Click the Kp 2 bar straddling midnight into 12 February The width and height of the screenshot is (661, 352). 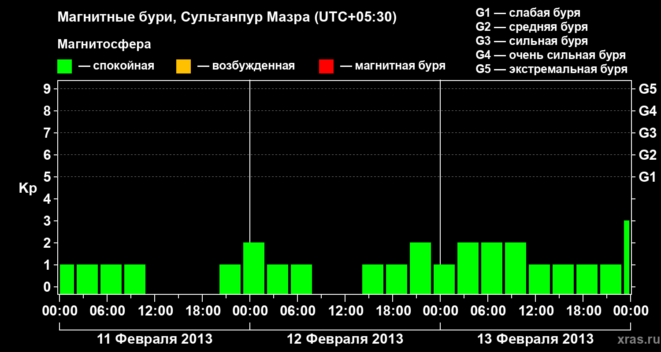click(x=254, y=268)
